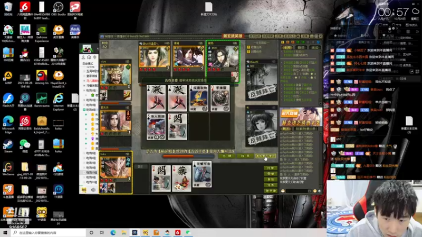Open the 聊天 chat tab

pyautogui.click(x=286, y=129)
